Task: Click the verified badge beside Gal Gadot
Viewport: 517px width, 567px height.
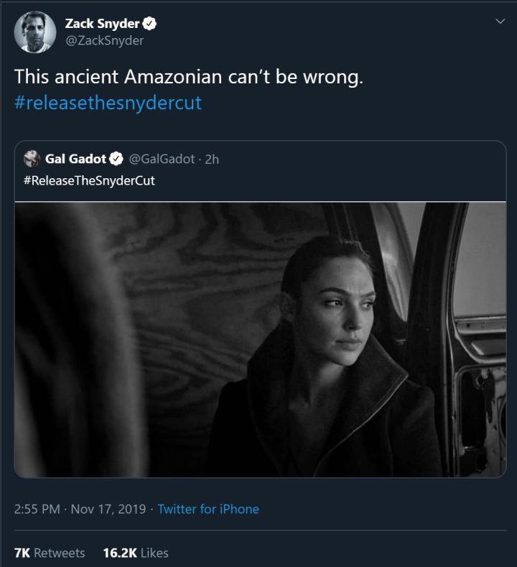Action: [117, 159]
